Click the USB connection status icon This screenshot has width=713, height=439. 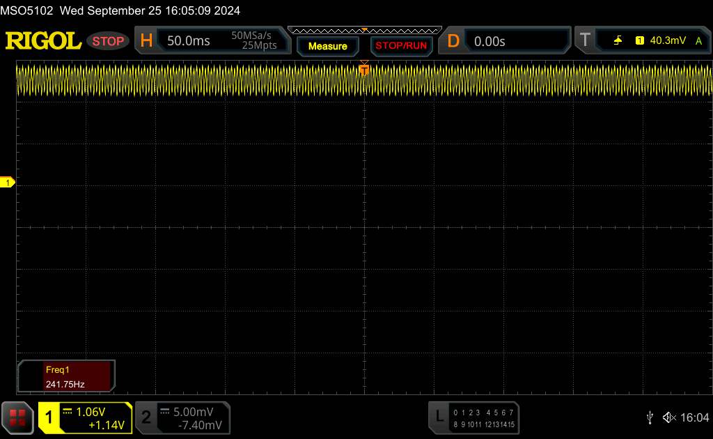click(x=650, y=417)
